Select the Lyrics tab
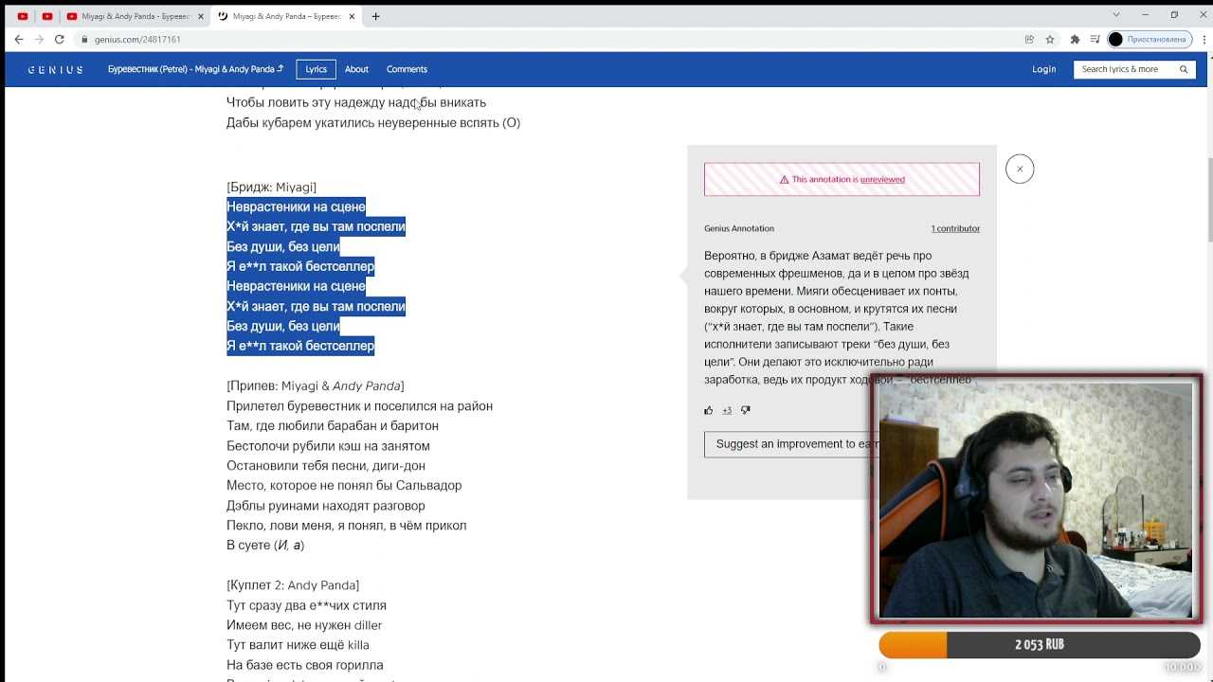 316,69
